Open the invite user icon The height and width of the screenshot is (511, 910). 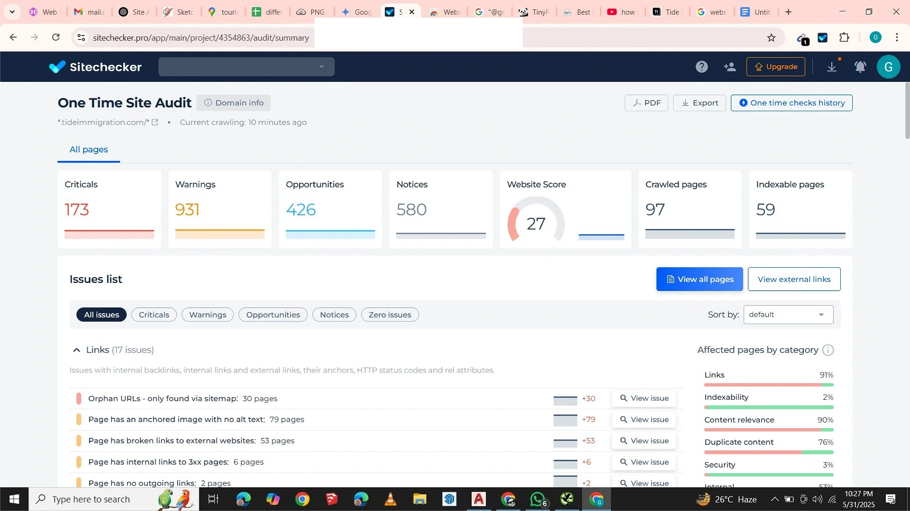(x=730, y=67)
